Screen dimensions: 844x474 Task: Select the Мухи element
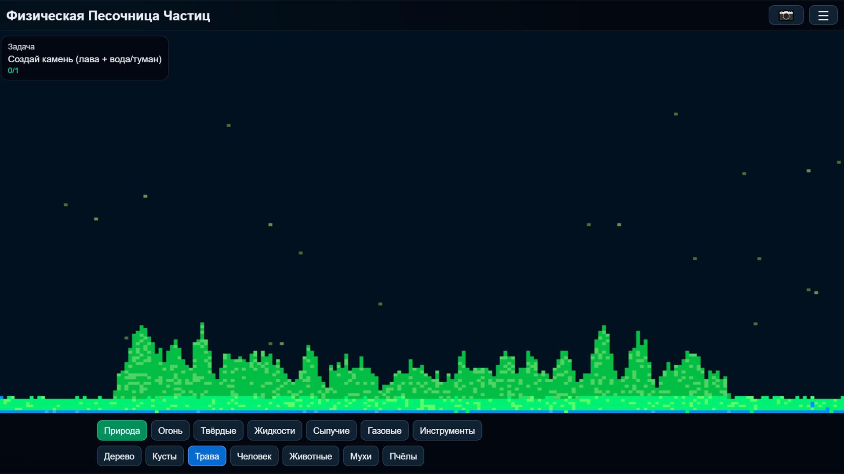[360, 456]
